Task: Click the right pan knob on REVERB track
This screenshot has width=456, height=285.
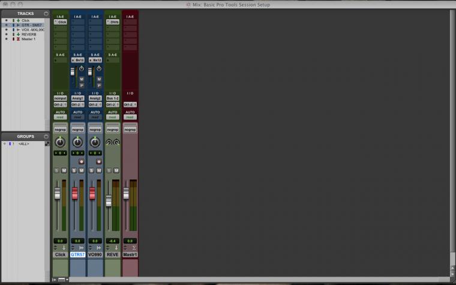Action: click(116, 142)
